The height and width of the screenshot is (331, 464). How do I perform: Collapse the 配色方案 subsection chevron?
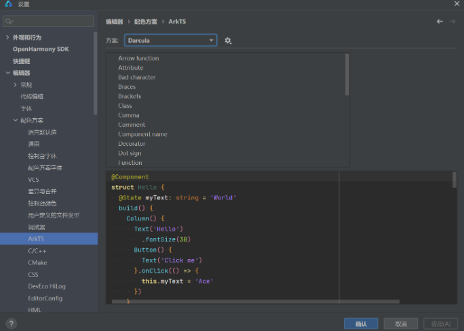point(16,120)
